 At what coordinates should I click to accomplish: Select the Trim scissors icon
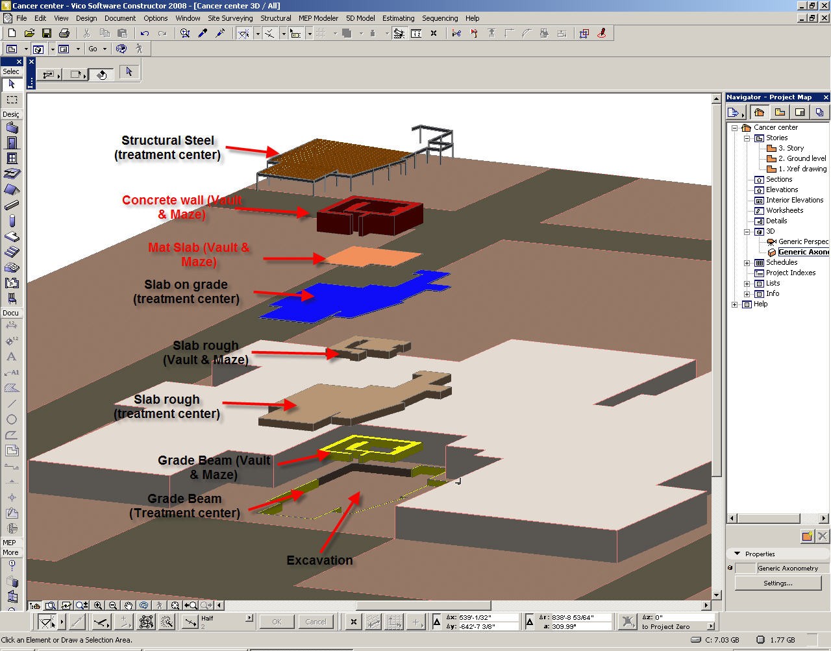[x=456, y=33]
